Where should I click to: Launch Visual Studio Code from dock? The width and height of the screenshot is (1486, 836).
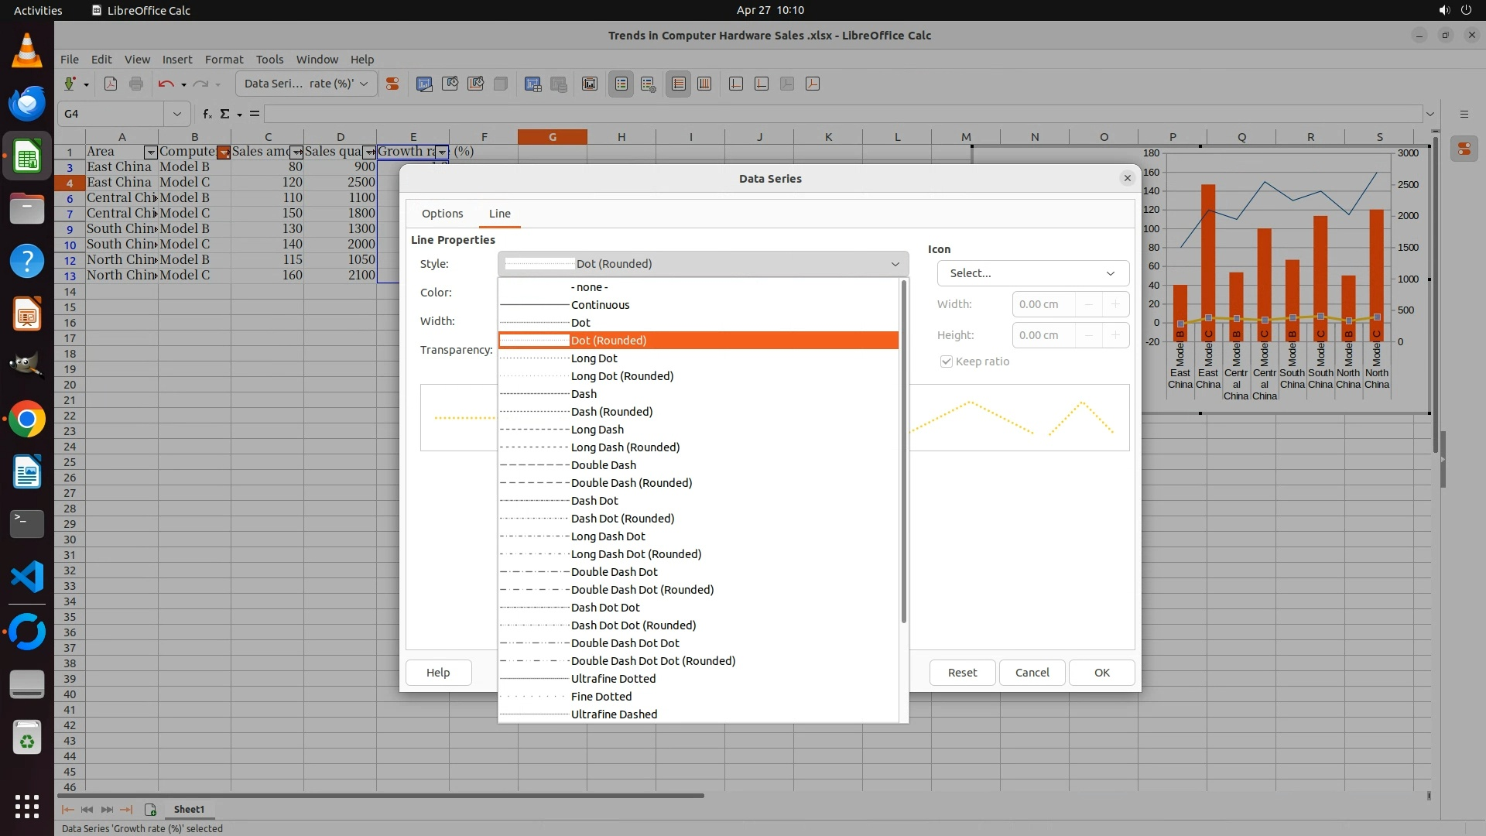(x=27, y=577)
